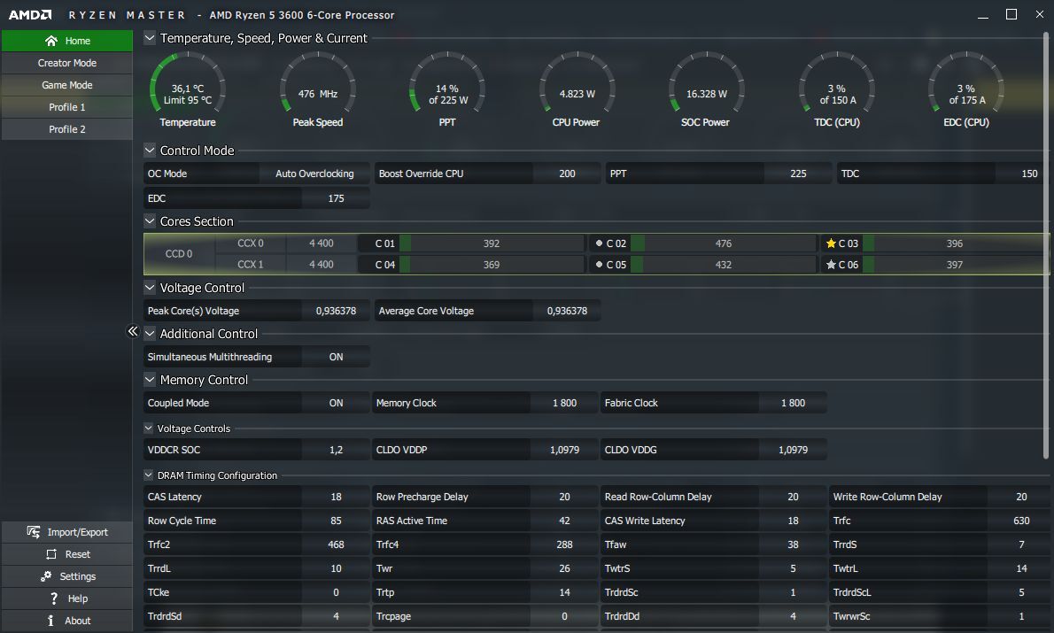Click the dot marker on core C 05
The image size is (1054, 633).
599,265
